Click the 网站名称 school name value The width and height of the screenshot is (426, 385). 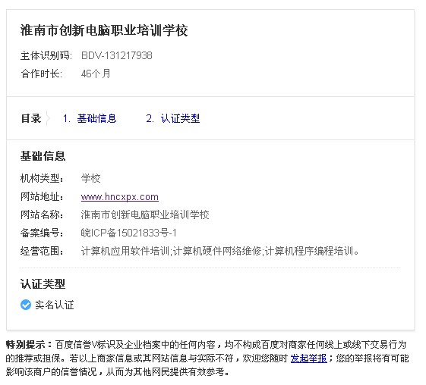pyautogui.click(x=145, y=214)
